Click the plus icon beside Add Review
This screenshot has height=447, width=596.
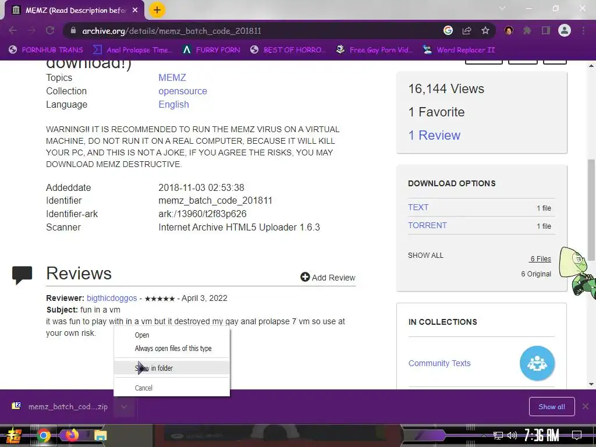click(x=305, y=277)
